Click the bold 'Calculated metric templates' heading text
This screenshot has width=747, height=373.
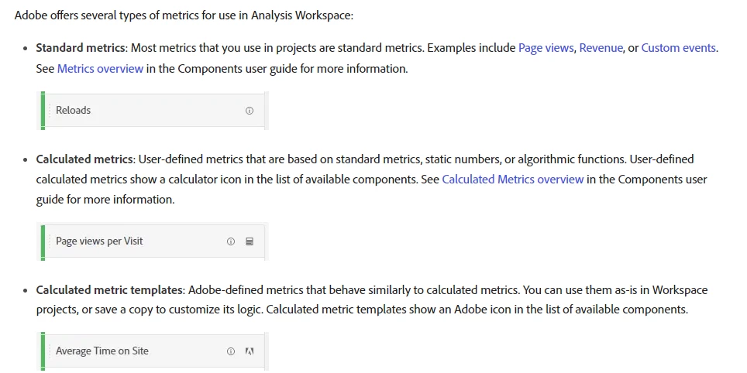pyautogui.click(x=109, y=290)
